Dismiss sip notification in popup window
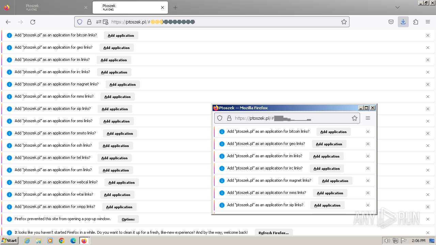 pos(368,205)
